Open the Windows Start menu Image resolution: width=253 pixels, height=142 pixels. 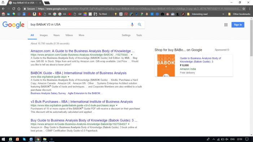click(3, 139)
